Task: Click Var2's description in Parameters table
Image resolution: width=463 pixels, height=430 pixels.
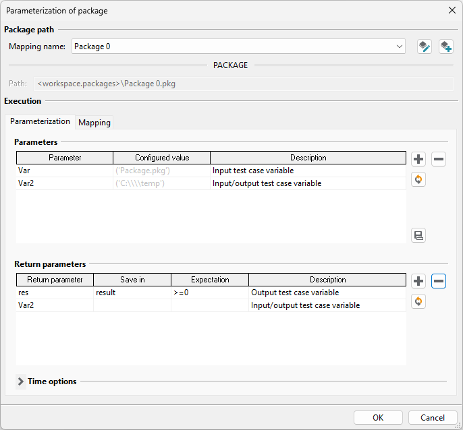Action: [x=308, y=183]
